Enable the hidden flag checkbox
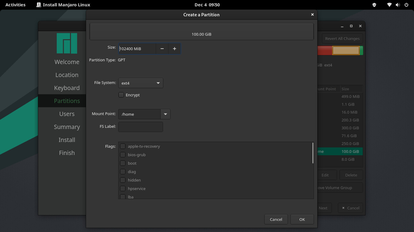 point(123,180)
